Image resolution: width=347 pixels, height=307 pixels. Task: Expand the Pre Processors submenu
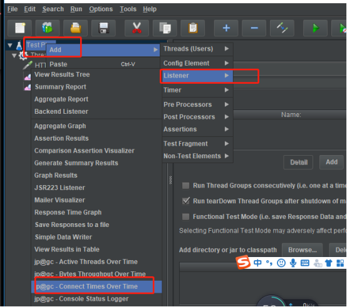(x=198, y=104)
